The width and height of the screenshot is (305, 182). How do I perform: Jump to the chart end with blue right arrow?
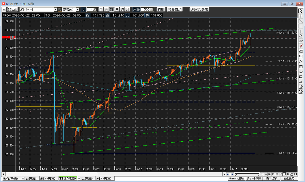[x=232, y=174]
